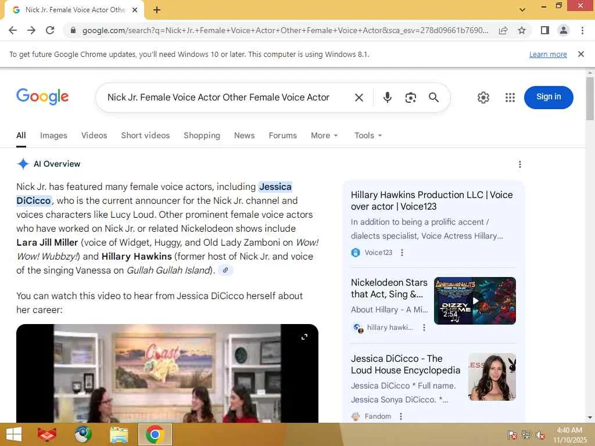The height and width of the screenshot is (446, 595).
Task: Open the share page icon in the address bar
Action: [x=503, y=30]
